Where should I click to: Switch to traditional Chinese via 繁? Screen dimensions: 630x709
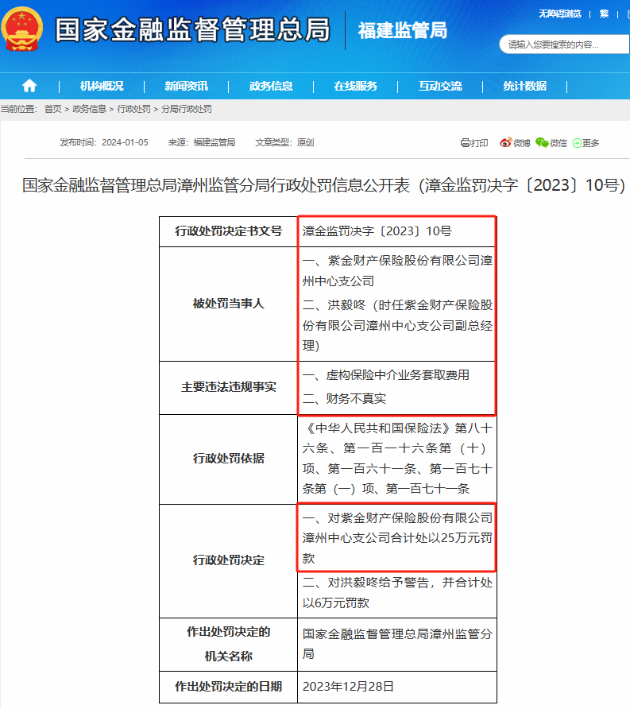[x=604, y=14]
